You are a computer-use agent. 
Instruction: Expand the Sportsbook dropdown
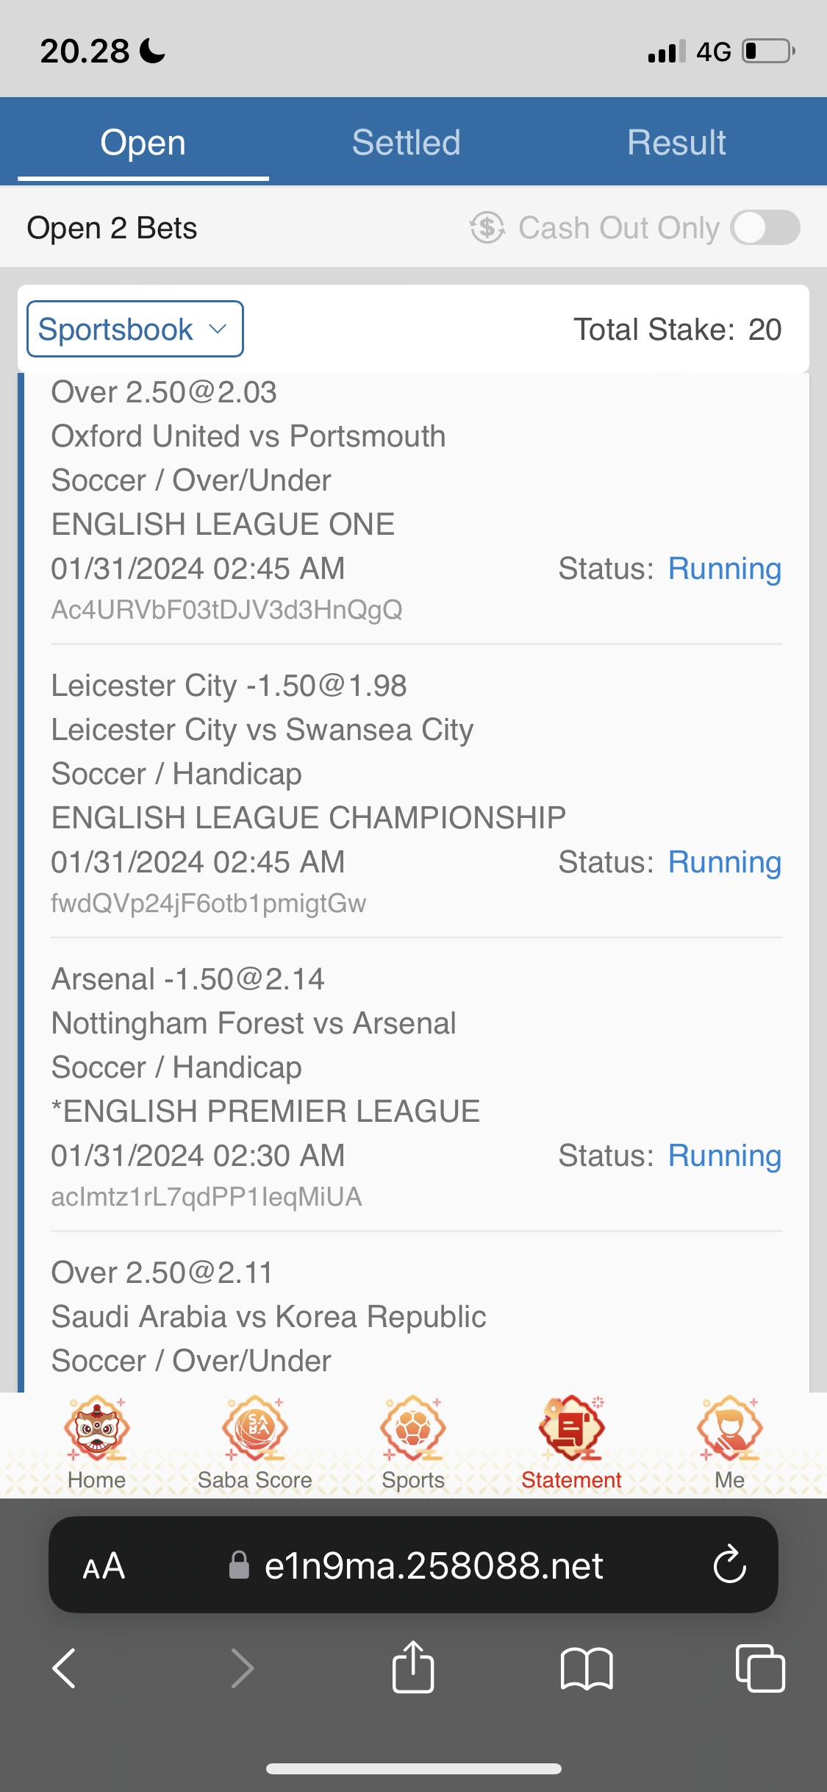[135, 329]
